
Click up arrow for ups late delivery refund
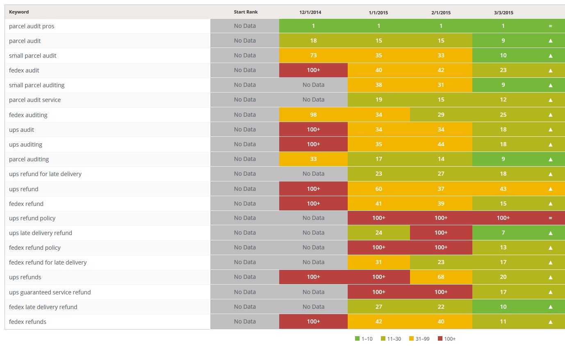[550, 233]
